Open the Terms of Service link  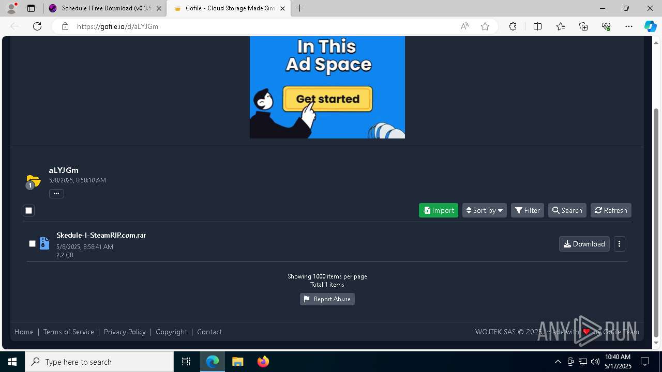click(x=69, y=332)
